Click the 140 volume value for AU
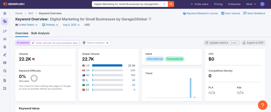Viewport: 271px width, 112px height. 133,75
